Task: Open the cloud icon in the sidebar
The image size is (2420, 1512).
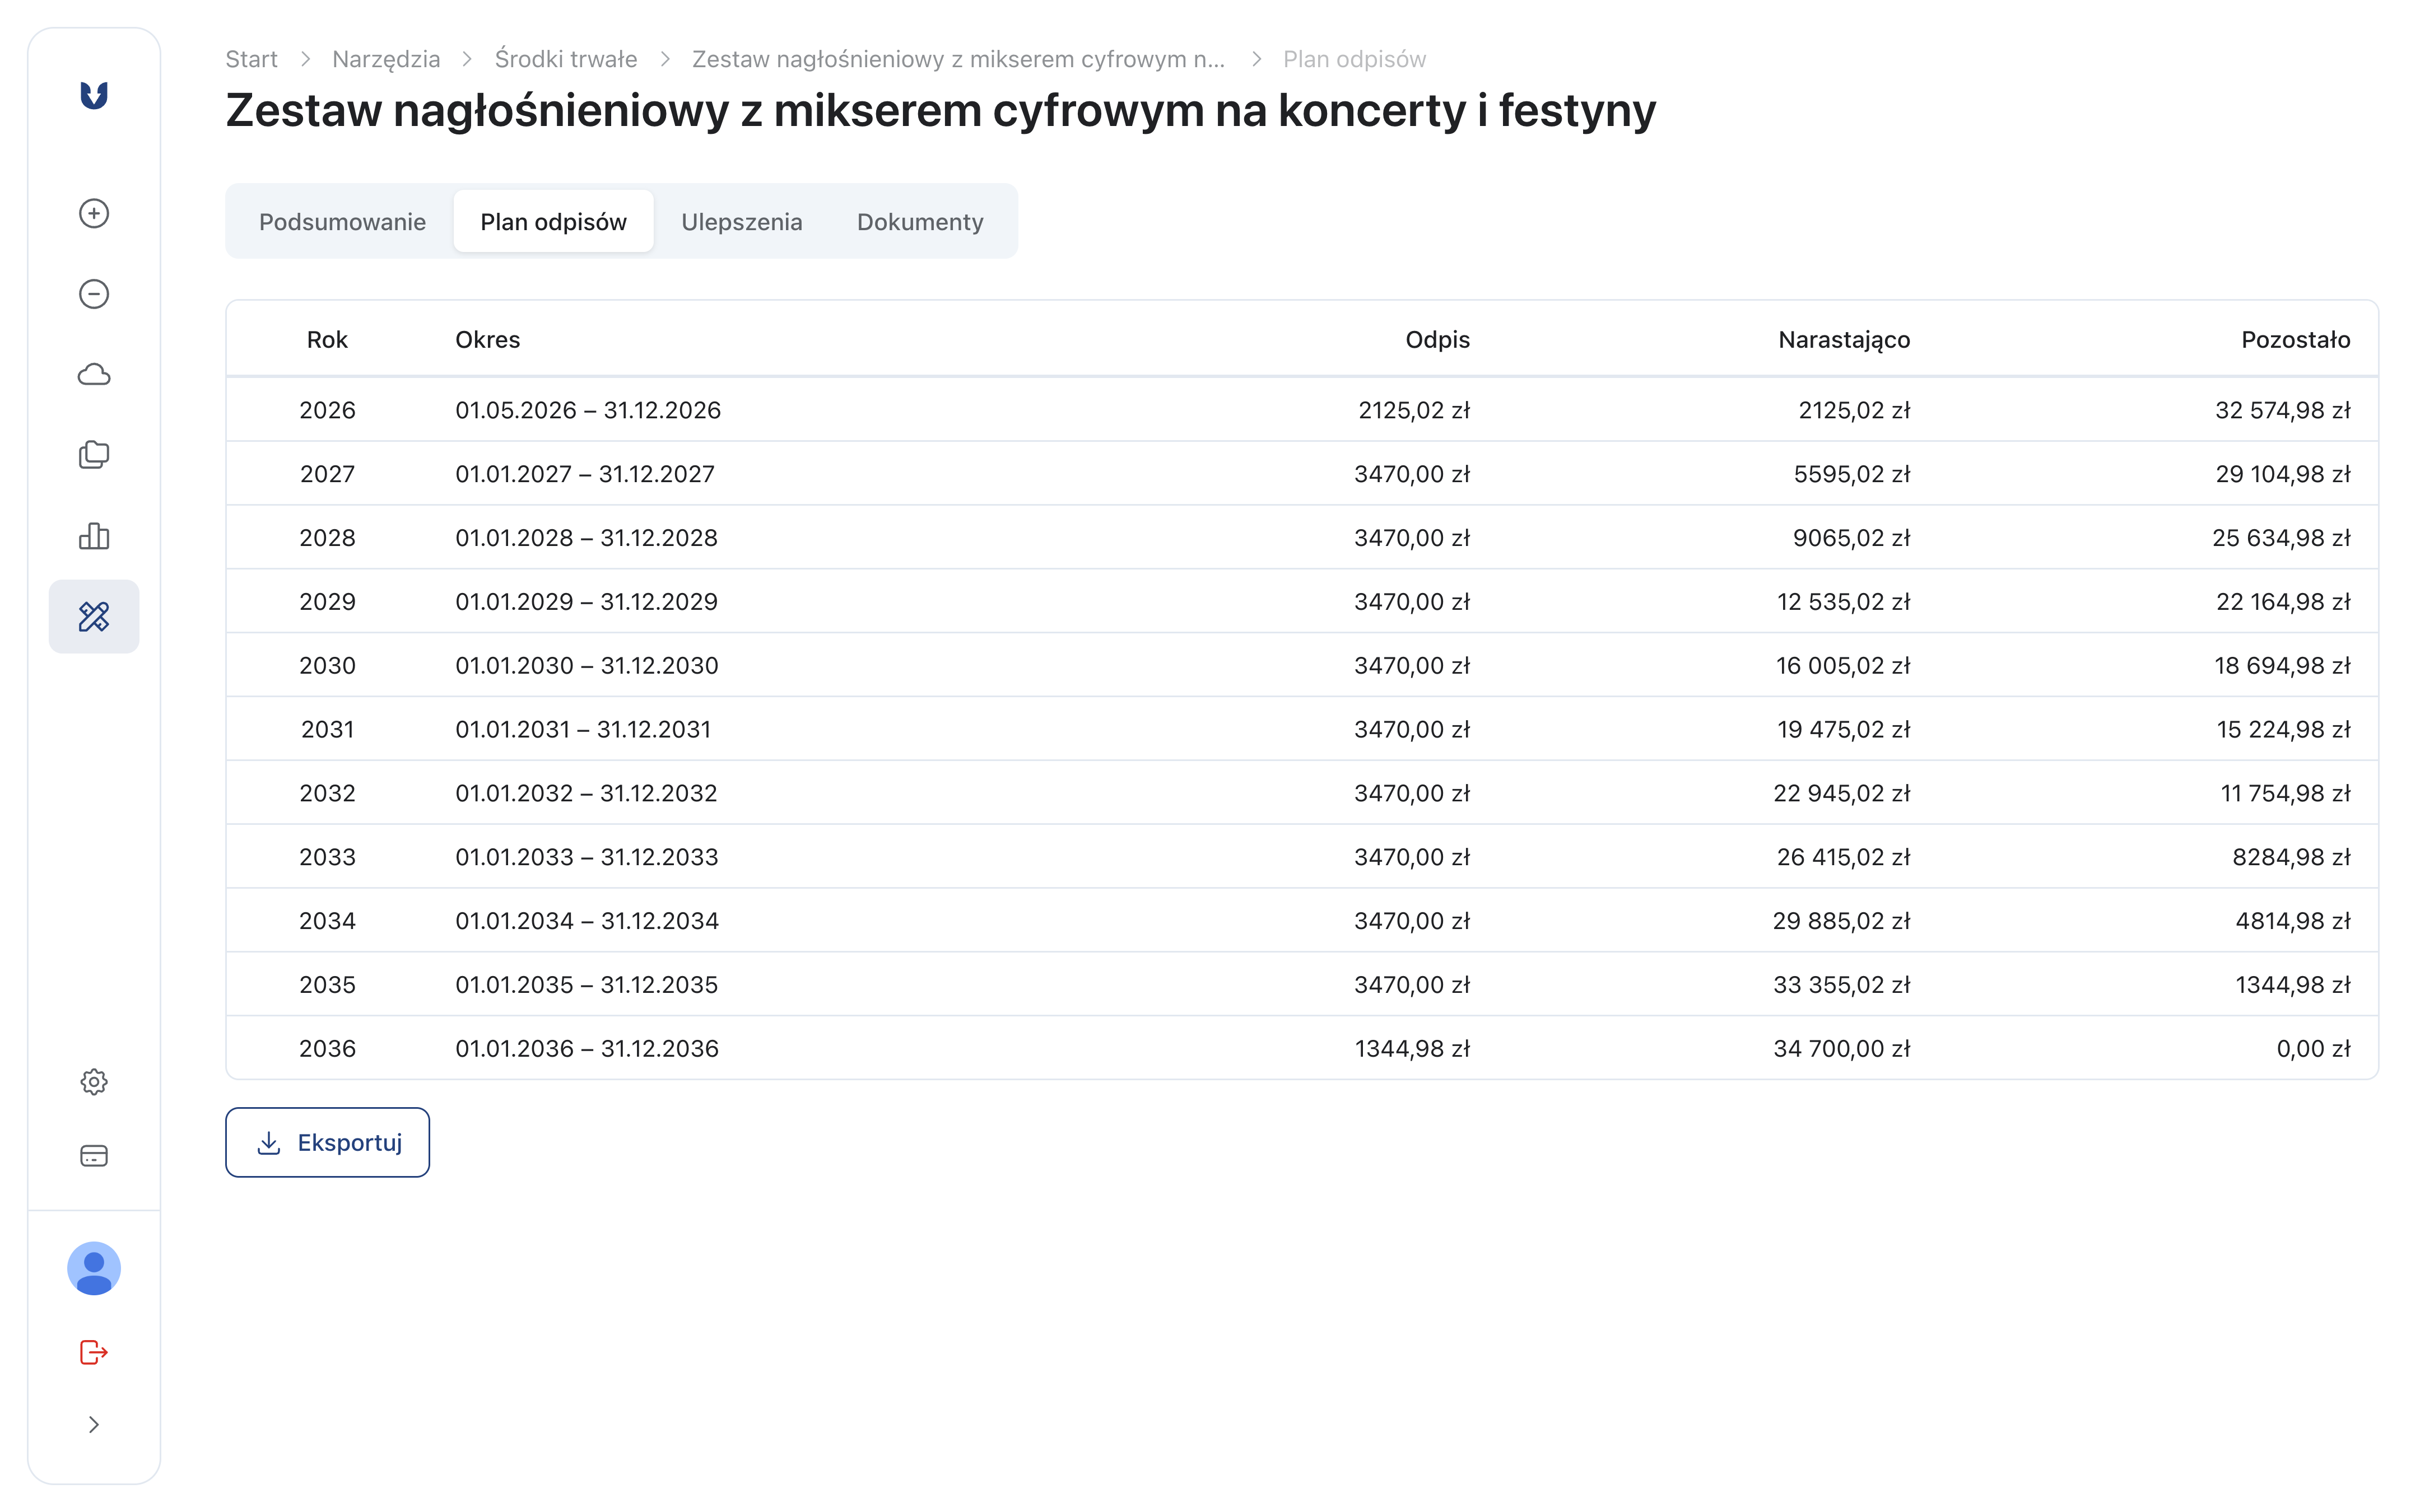Action: (94, 375)
